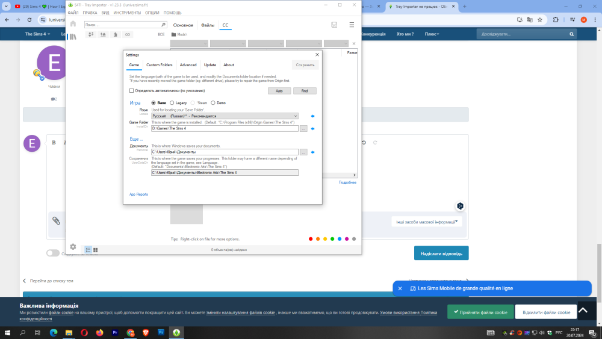
Task: Open the hamburger menu in Tray Importer
Action: pos(352,25)
